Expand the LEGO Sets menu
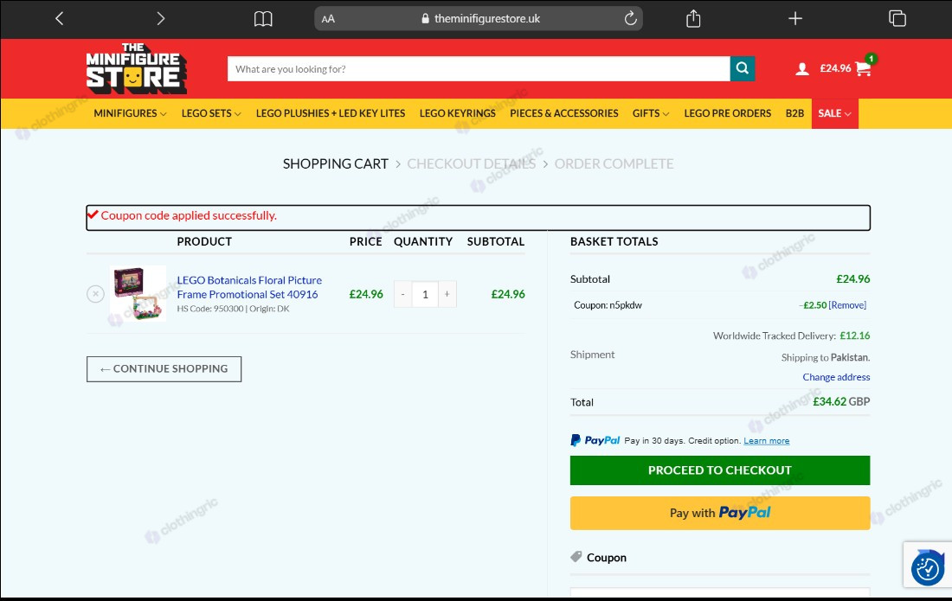 [210, 113]
